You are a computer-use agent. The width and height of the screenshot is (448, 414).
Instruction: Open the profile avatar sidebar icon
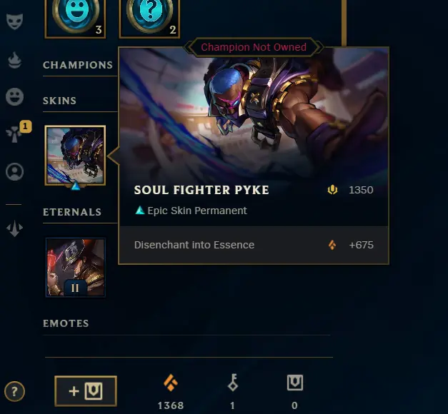(14, 171)
